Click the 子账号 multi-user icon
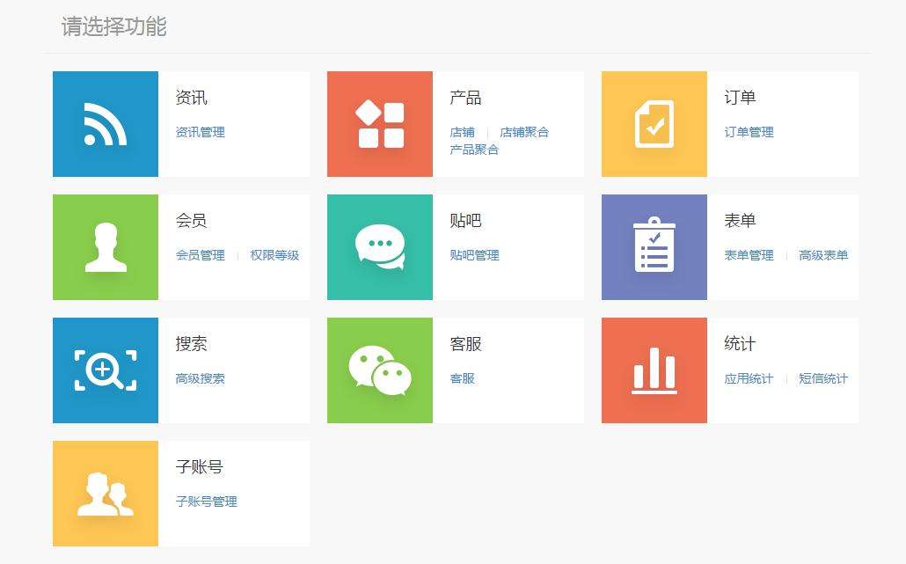This screenshot has width=906, height=564. tap(105, 493)
